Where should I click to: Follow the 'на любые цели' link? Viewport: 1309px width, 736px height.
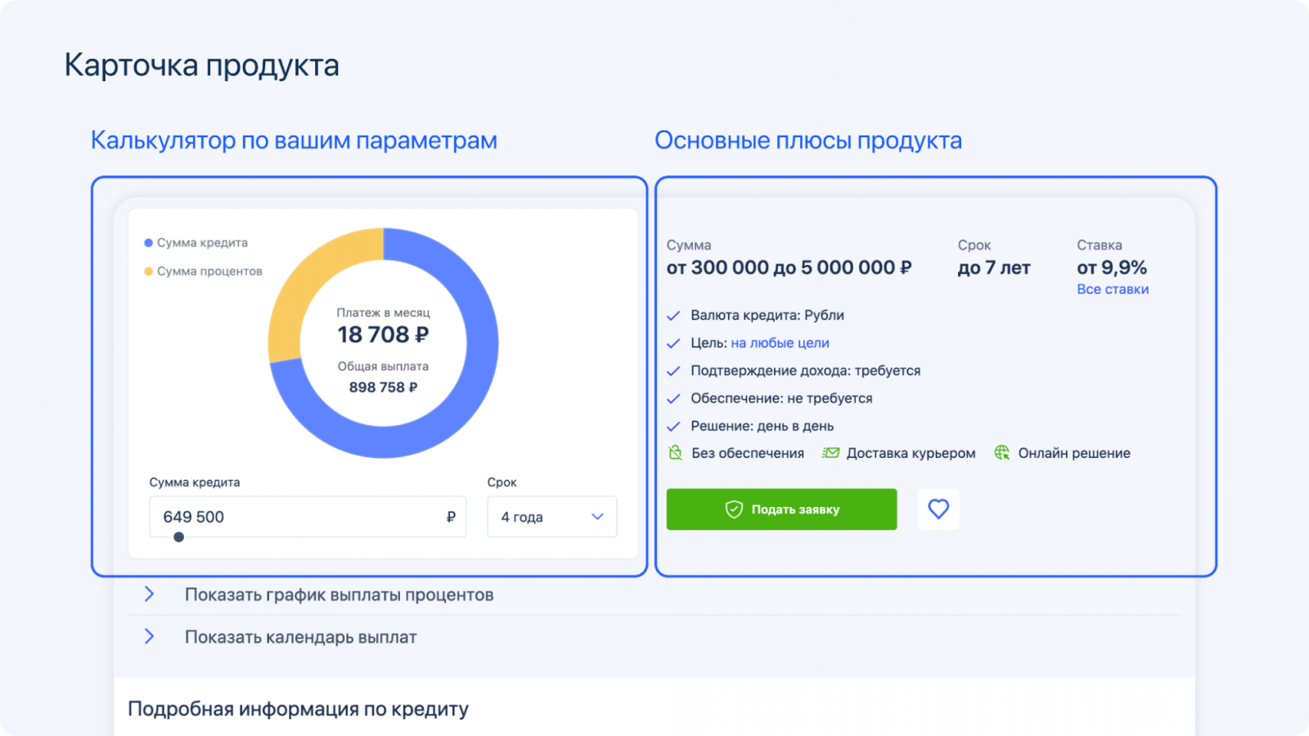780,343
